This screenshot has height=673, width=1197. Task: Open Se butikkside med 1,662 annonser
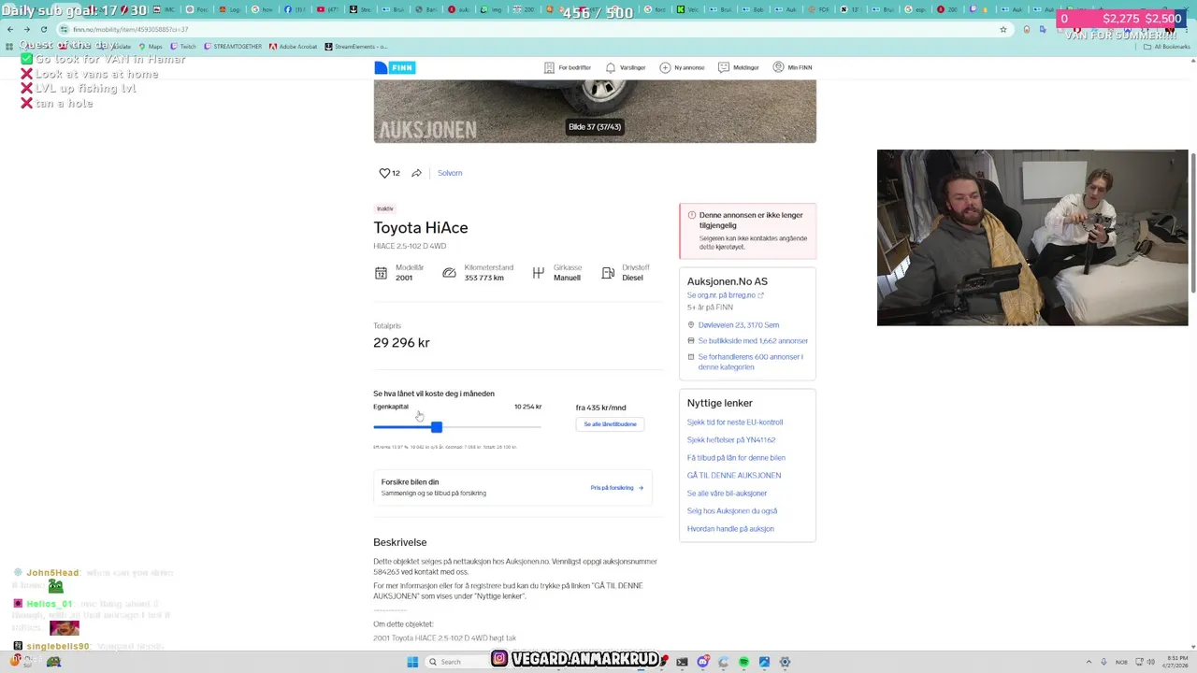753,341
